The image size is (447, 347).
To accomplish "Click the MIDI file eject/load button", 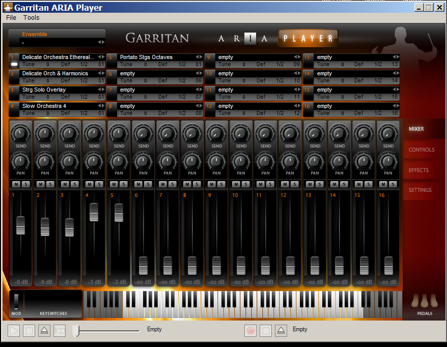I will click(x=44, y=331).
